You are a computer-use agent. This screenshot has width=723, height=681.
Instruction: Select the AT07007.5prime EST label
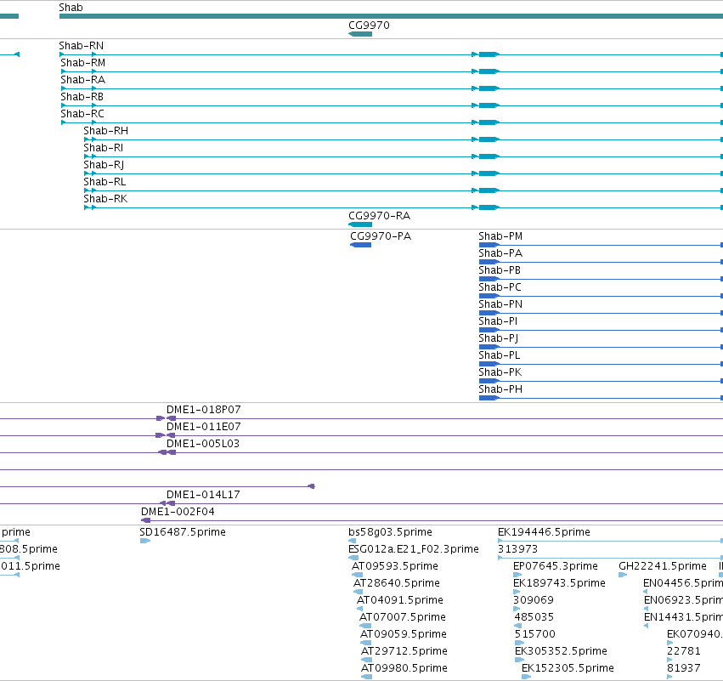pyautogui.click(x=403, y=617)
